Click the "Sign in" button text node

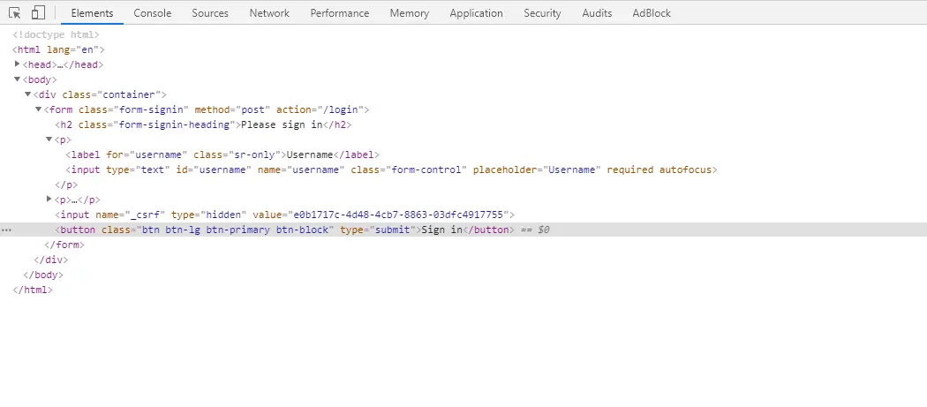441,230
